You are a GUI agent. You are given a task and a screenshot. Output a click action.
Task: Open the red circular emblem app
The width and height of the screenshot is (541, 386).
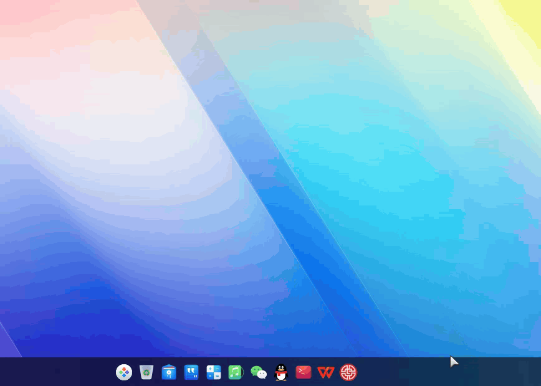348,372
